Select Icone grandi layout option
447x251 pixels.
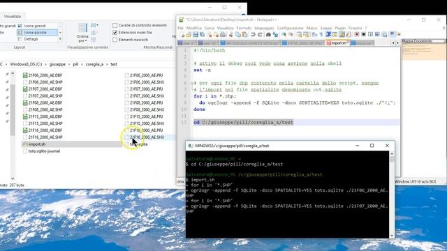point(35,26)
